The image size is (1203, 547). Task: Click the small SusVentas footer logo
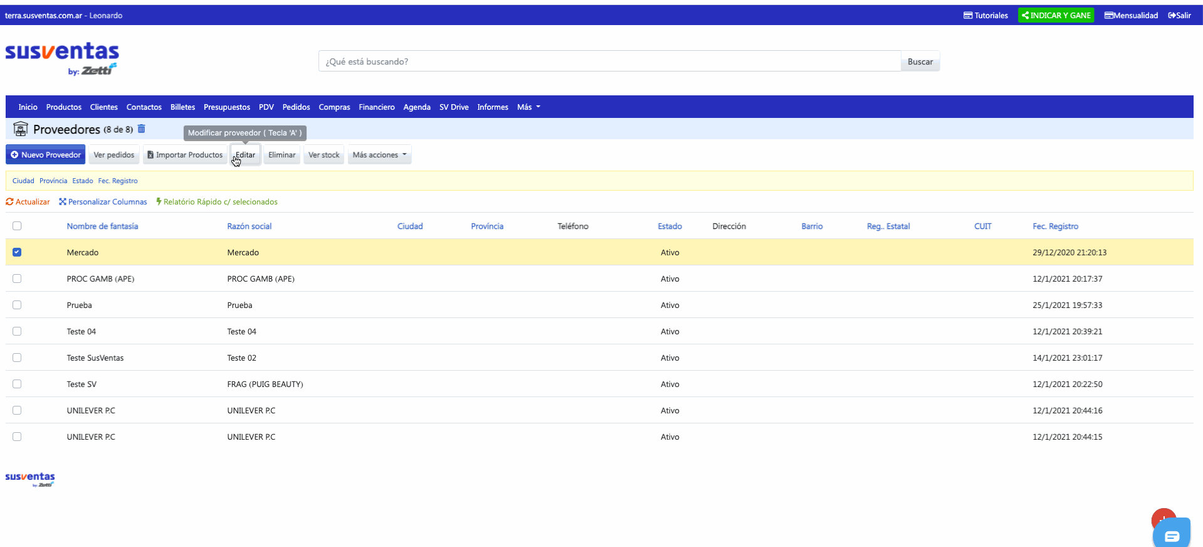pyautogui.click(x=30, y=479)
